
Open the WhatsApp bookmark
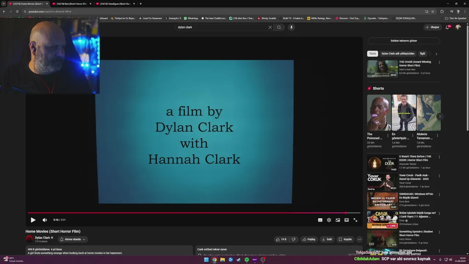click(191, 18)
